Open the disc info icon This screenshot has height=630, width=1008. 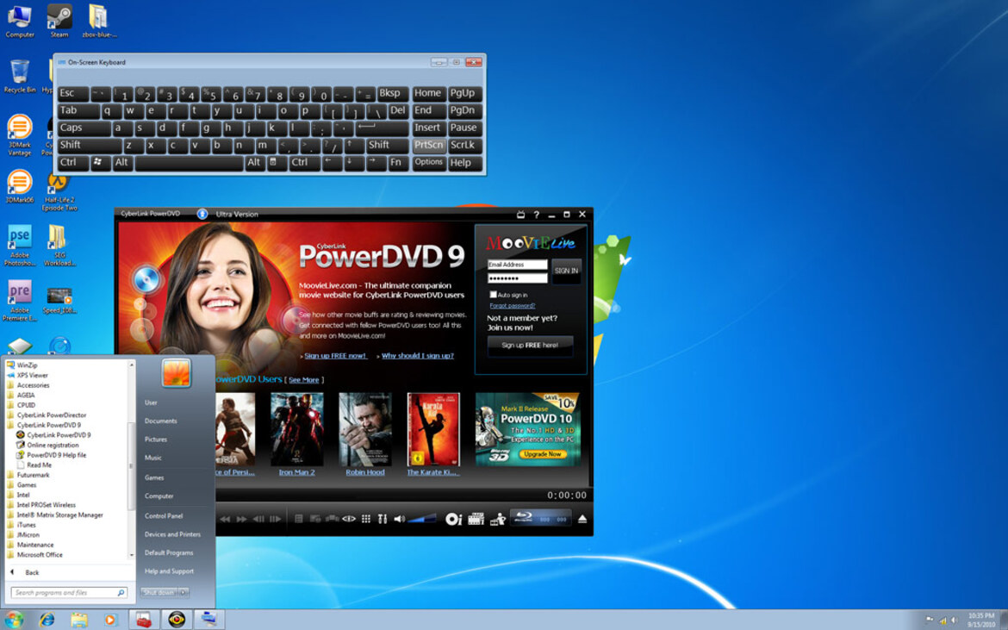point(453,519)
